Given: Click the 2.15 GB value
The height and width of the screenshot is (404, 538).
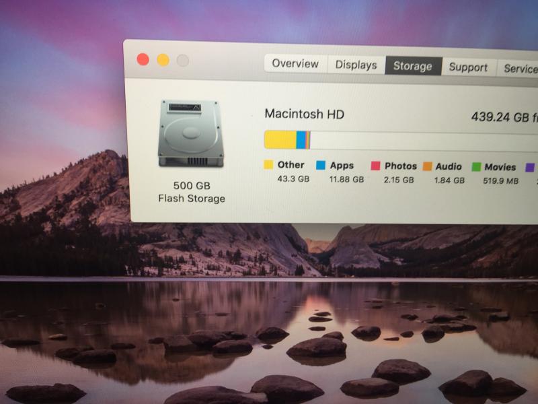Looking at the screenshot, I should 399,180.
